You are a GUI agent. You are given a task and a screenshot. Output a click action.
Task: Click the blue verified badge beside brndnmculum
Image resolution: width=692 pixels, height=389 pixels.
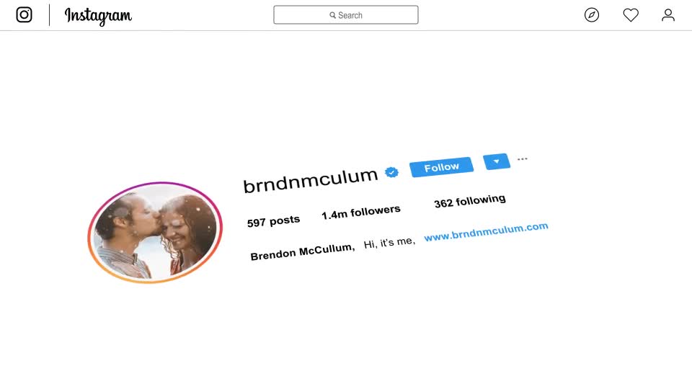pos(391,172)
